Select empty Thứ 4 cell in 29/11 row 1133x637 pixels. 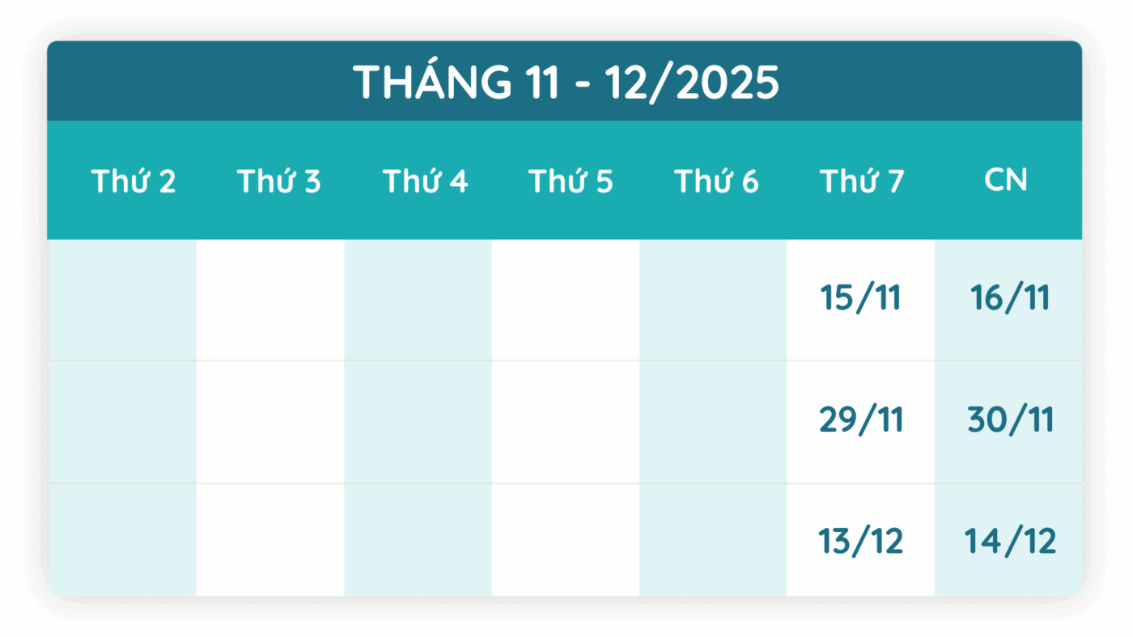tap(418, 422)
